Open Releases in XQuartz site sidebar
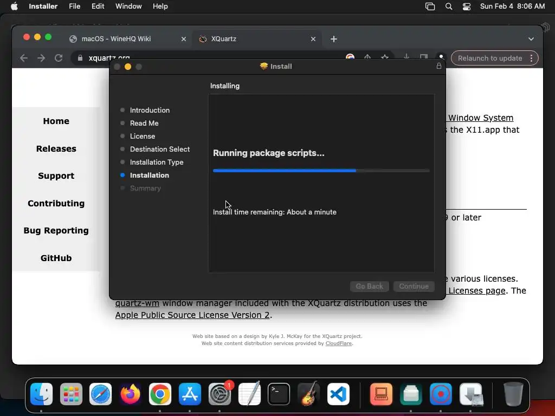Screen dimensions: 555x416 pyautogui.click(x=56, y=148)
